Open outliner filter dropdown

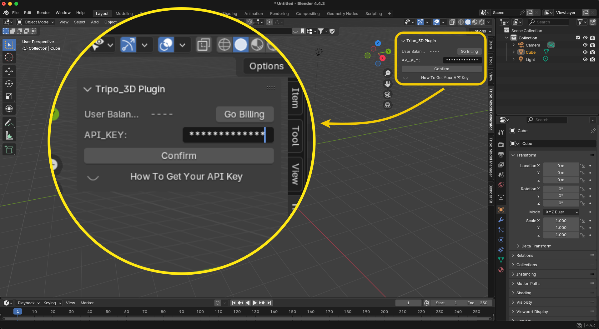coord(581,22)
